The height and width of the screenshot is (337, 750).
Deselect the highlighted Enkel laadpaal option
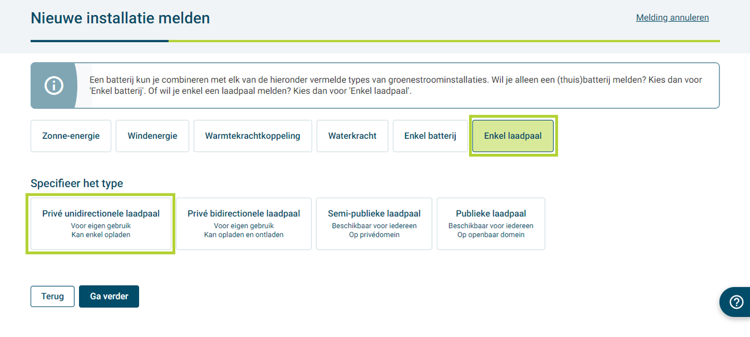click(513, 136)
